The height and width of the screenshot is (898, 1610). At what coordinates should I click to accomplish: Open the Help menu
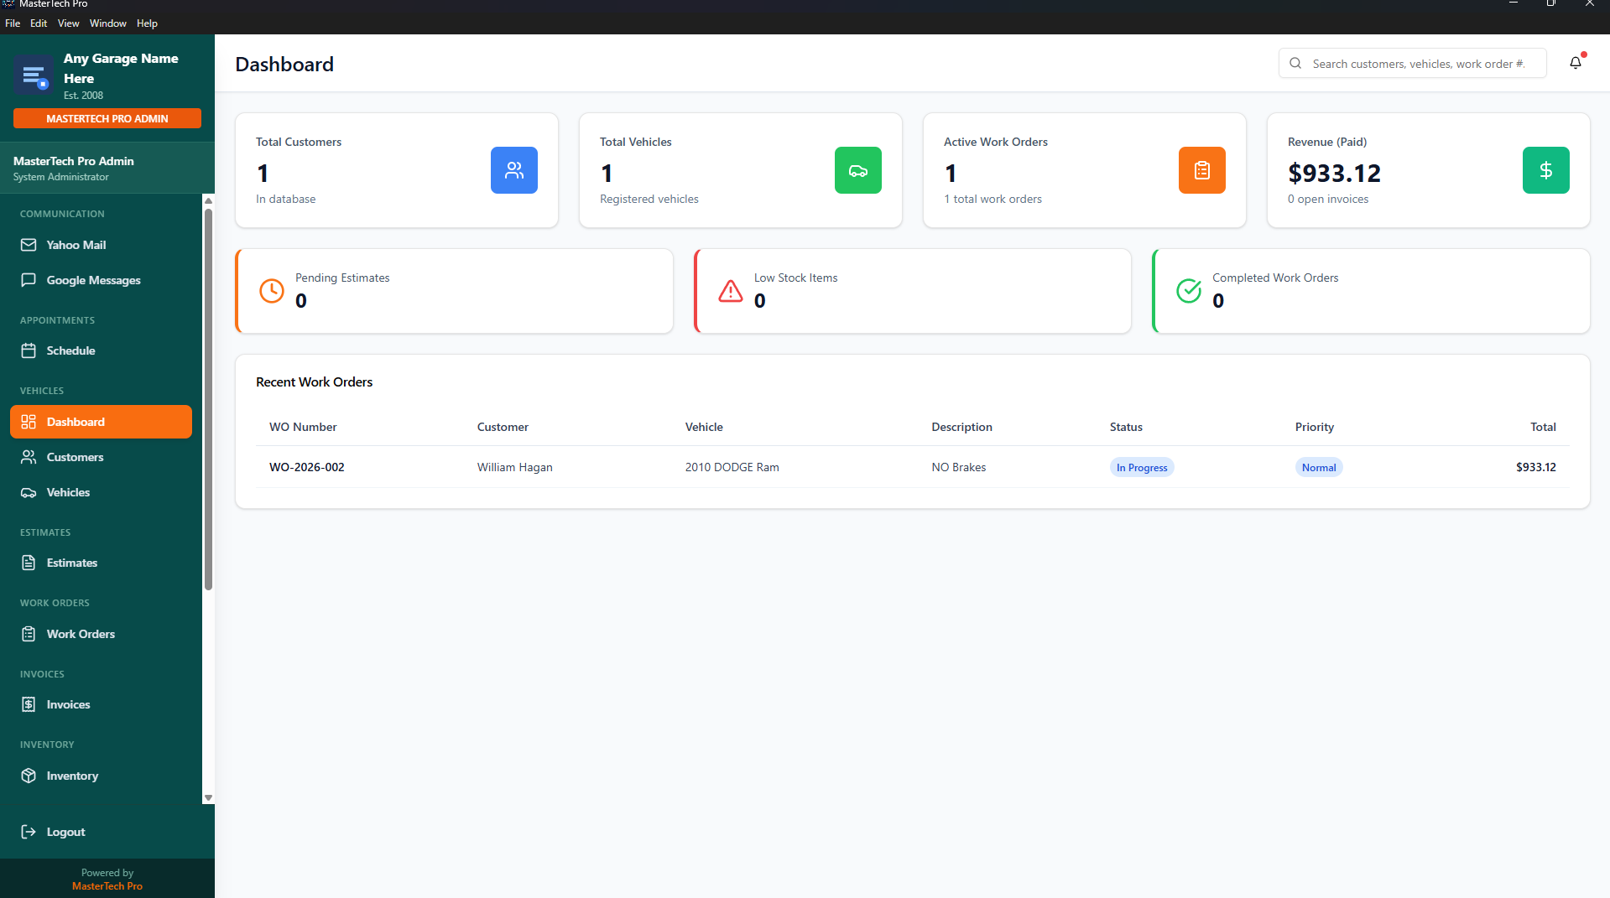point(147,23)
